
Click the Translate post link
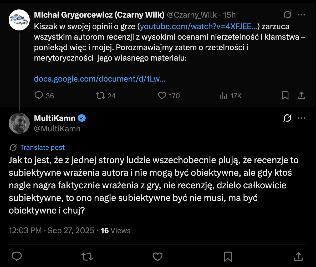(42, 147)
